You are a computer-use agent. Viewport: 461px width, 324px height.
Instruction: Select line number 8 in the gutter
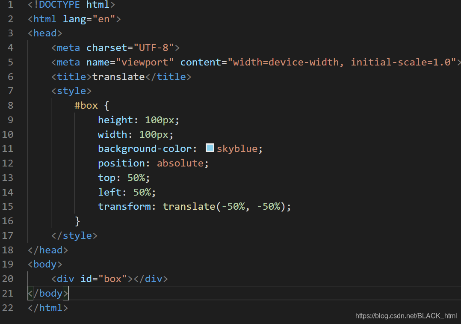[x=11, y=105]
